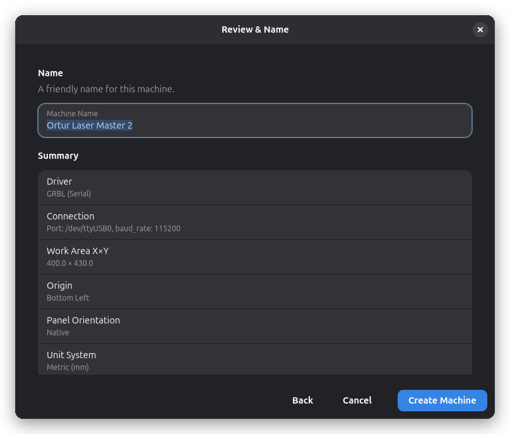Click the Panel Orientation row
This screenshot has height=434, width=510.
pyautogui.click(x=254, y=326)
